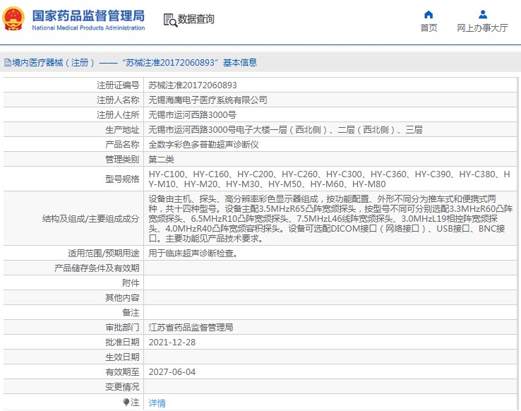521x411 pixels.
Task: Click the product name 全数字彩色多普勒超声诊断仪
Action: [x=203, y=144]
